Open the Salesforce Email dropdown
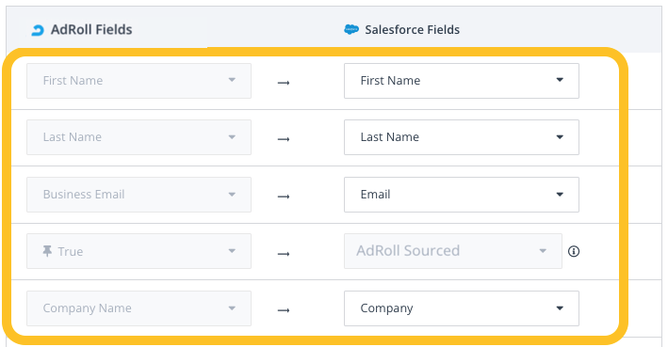The image size is (668, 347). [x=462, y=195]
